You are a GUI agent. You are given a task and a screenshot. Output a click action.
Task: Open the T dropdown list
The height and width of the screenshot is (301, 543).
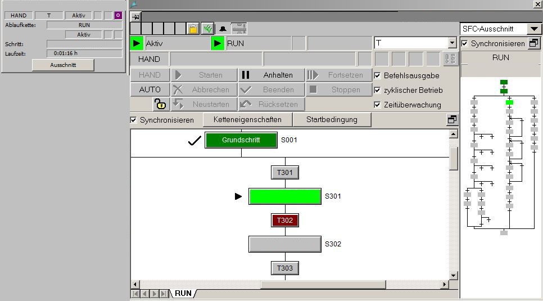[x=452, y=43]
